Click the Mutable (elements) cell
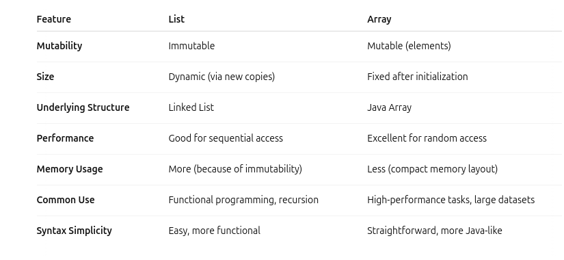This screenshot has width=564, height=260. (409, 46)
